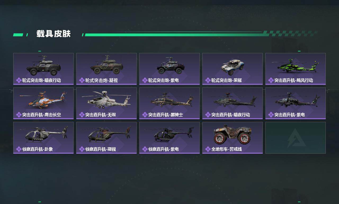Viewport: 339px width, 204px height.
Task: Click purple diamond icon beside 突击直升机-飓风行动
Action: (x=271, y=80)
